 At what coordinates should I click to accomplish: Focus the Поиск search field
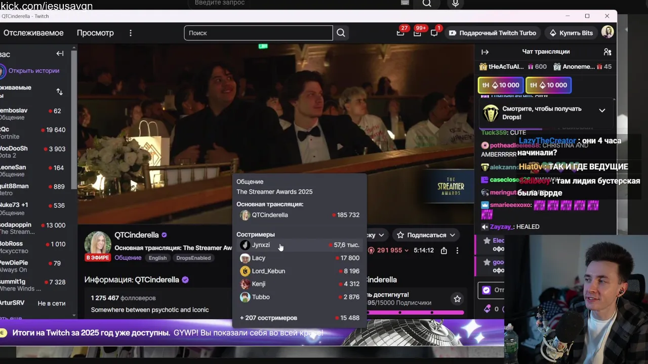coord(258,33)
